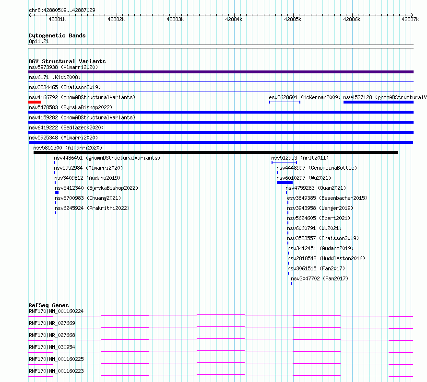Viewport: 427px width, 382px height.
Task: Select nsv3409812 (Audano2019) label
Action: click(87, 178)
